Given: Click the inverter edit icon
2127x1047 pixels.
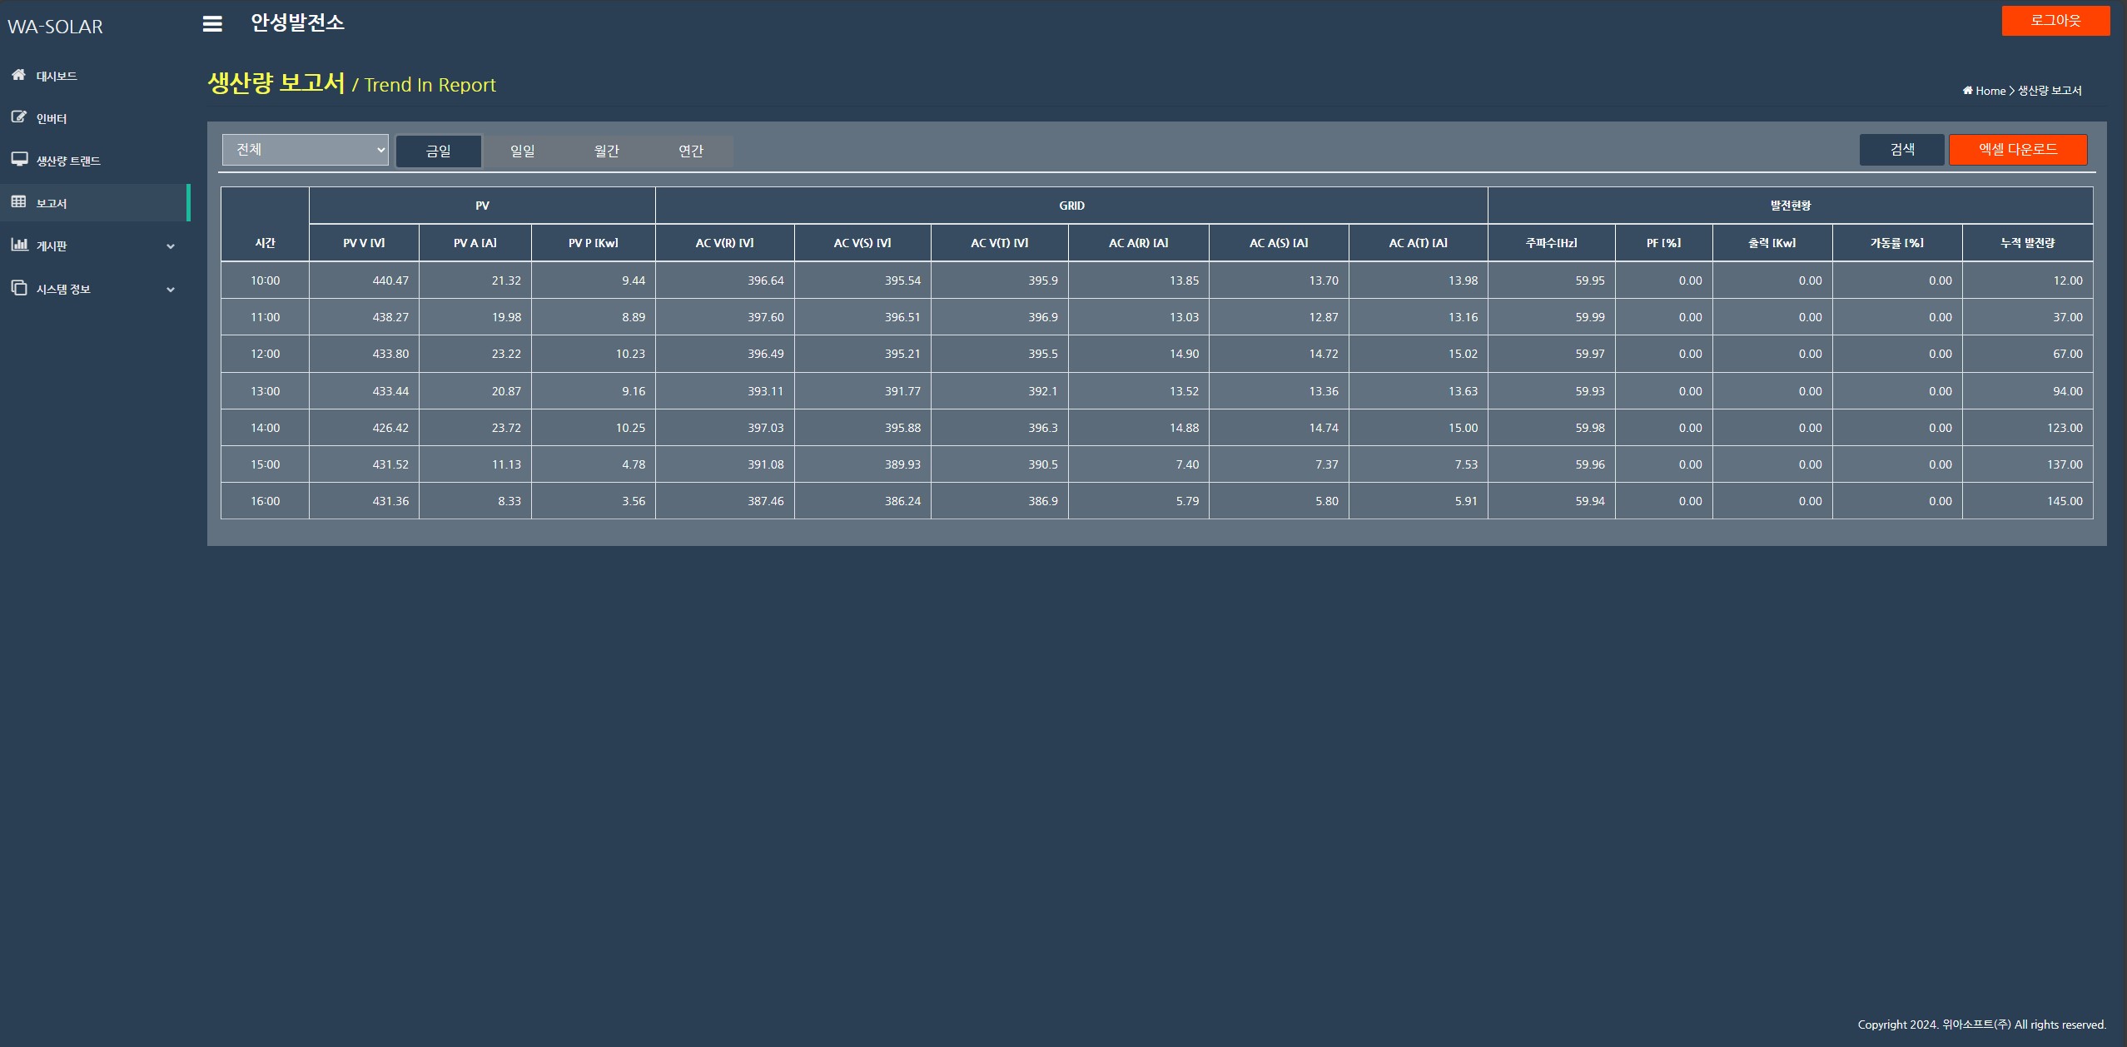Looking at the screenshot, I should (18, 117).
